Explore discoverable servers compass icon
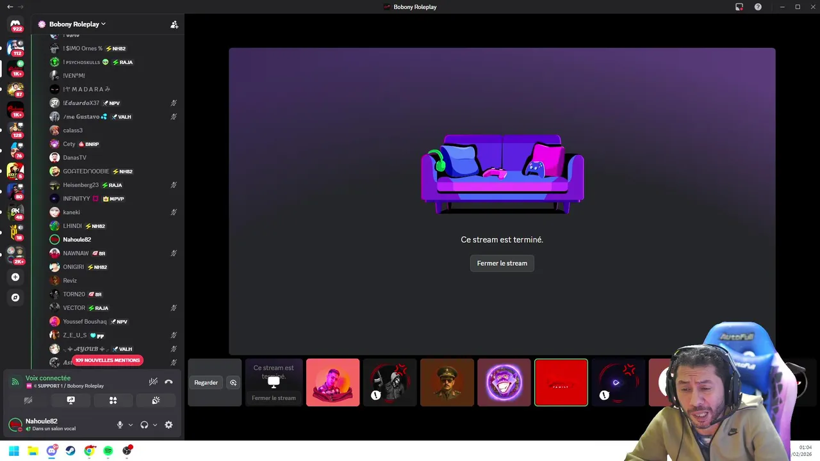 (x=15, y=298)
